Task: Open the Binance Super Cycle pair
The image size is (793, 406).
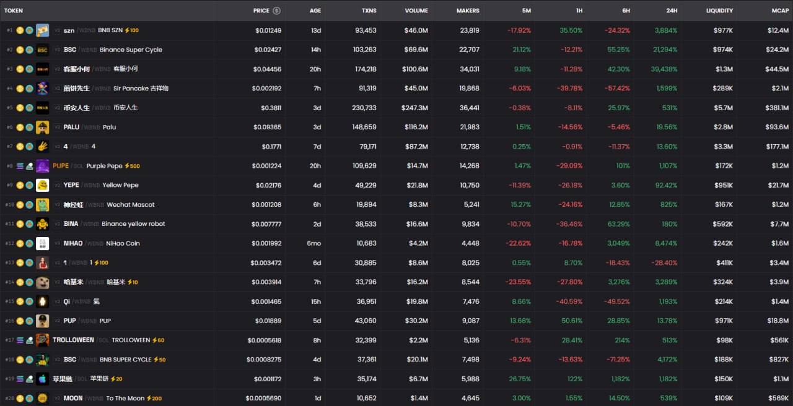Action: [131, 50]
